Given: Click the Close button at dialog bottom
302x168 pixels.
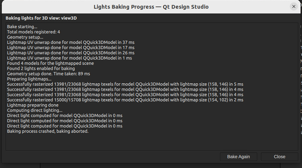Looking at the screenshot, I should tap(279, 157).
